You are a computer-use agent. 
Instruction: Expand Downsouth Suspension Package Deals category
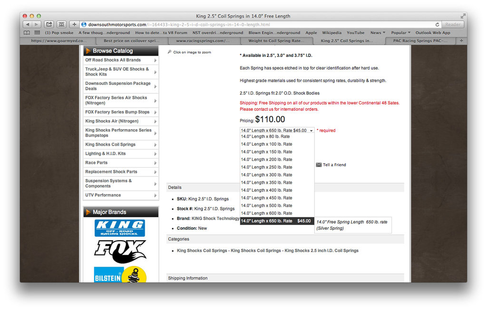[121, 86]
